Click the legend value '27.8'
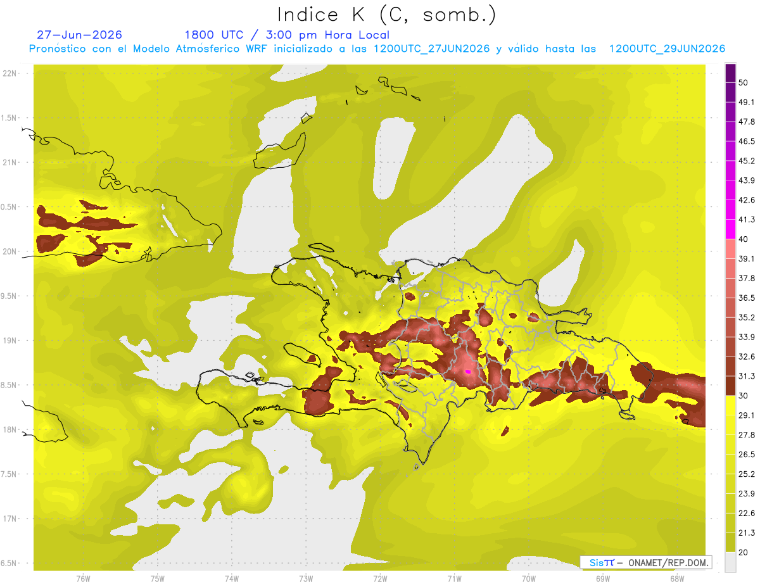 tap(747, 435)
